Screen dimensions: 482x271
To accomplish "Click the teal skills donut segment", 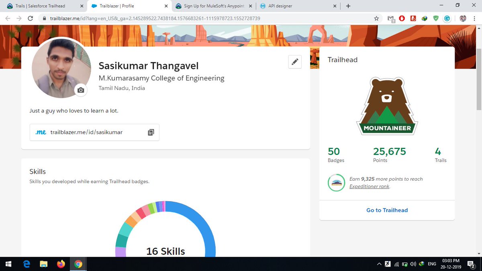I will pyautogui.click(x=121, y=240).
